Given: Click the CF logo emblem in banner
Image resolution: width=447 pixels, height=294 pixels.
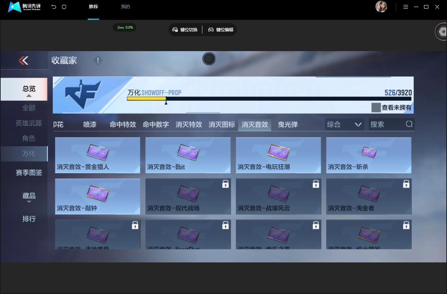Looking at the screenshot, I should pyautogui.click(x=83, y=94).
